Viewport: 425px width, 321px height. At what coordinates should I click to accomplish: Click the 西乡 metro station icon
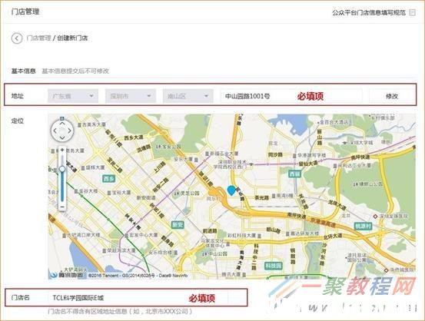click(x=109, y=178)
